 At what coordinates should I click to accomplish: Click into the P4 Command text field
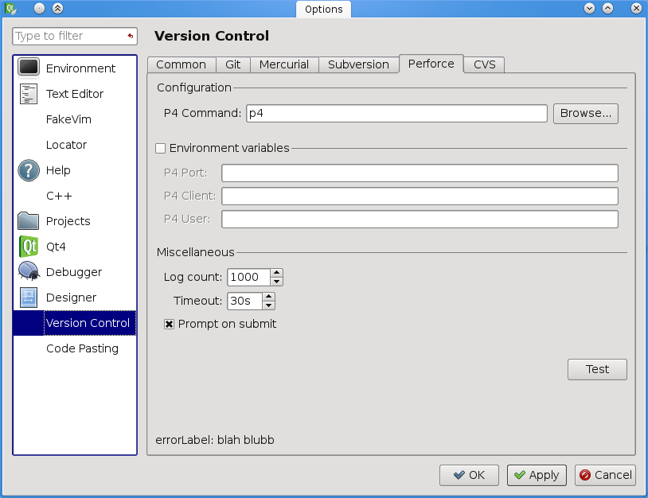pos(396,113)
